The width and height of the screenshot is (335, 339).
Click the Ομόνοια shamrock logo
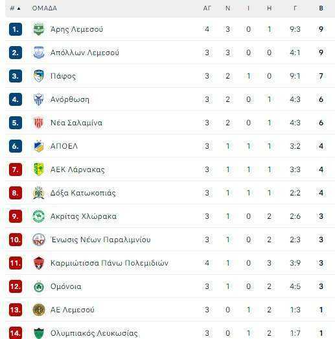click(x=39, y=286)
